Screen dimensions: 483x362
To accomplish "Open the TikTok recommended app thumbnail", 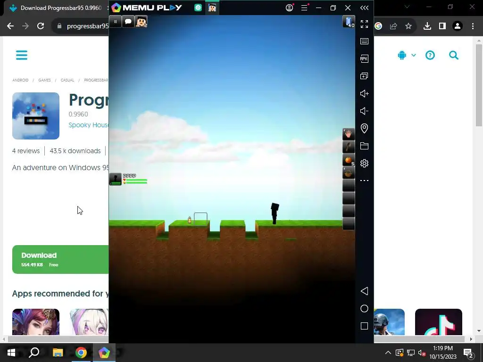I will coord(438,321).
